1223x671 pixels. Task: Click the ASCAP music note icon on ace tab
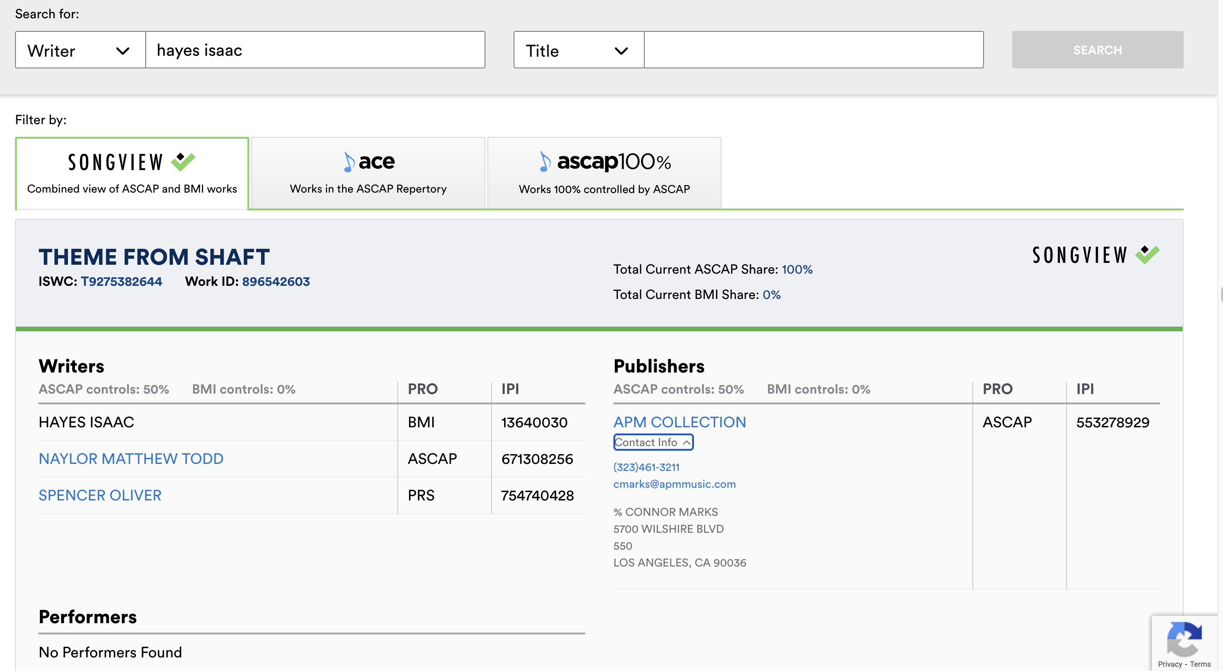click(349, 162)
